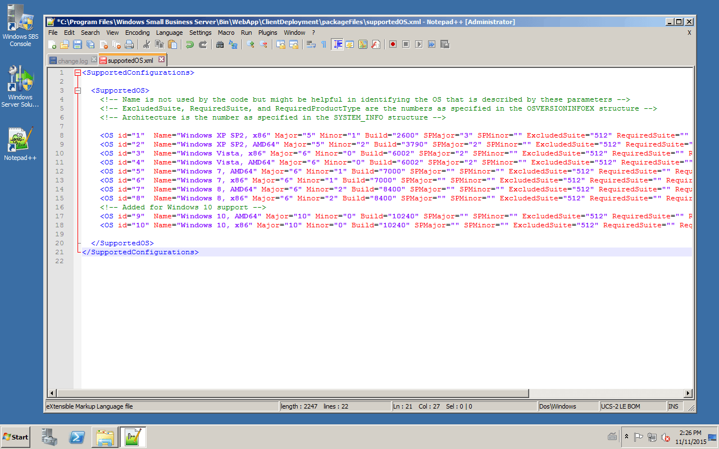Image resolution: width=719 pixels, height=449 pixels.
Task: Open the Language menu
Action: (169, 33)
